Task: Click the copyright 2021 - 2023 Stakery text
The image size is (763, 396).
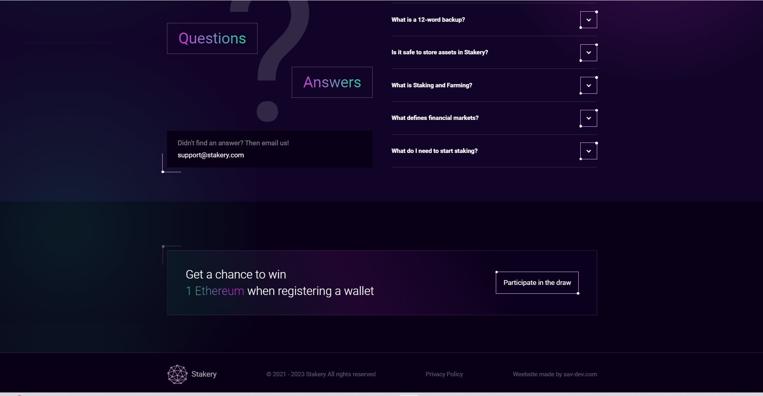Action: pyautogui.click(x=321, y=374)
